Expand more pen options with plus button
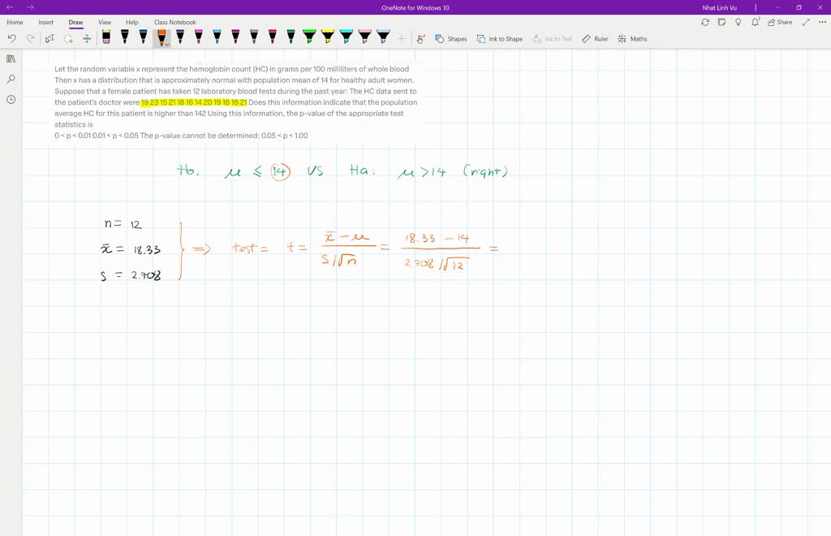 [x=401, y=38]
